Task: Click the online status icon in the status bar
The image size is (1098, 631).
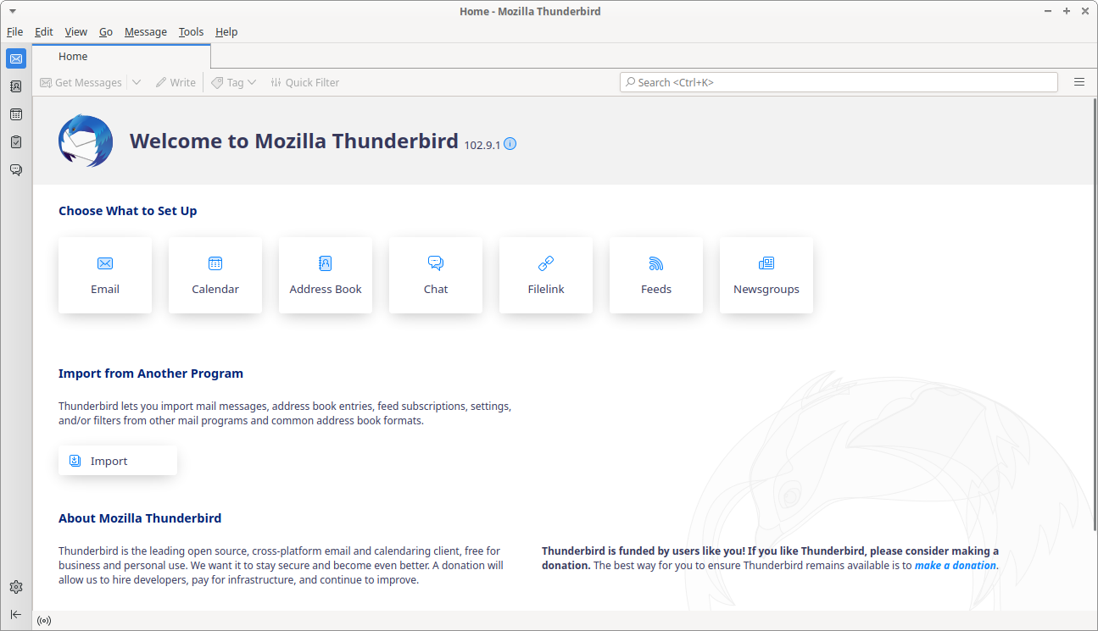Action: (x=44, y=621)
